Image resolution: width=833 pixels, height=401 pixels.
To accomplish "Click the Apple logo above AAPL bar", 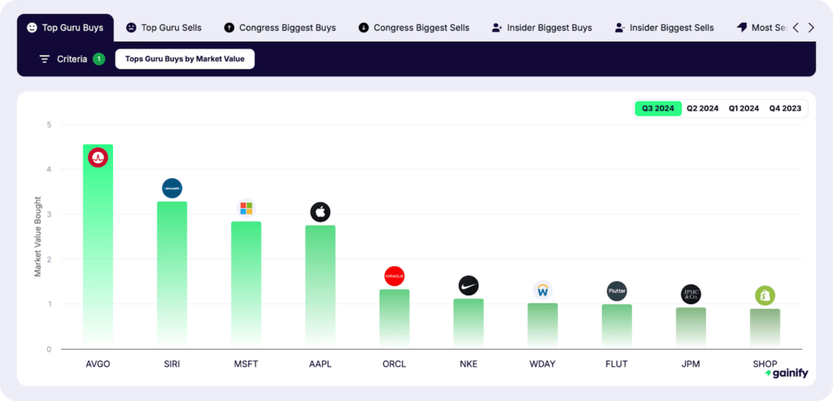I will point(321,212).
